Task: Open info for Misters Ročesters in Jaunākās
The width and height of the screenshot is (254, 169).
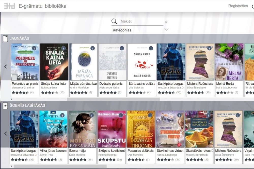Action: tap(210, 48)
